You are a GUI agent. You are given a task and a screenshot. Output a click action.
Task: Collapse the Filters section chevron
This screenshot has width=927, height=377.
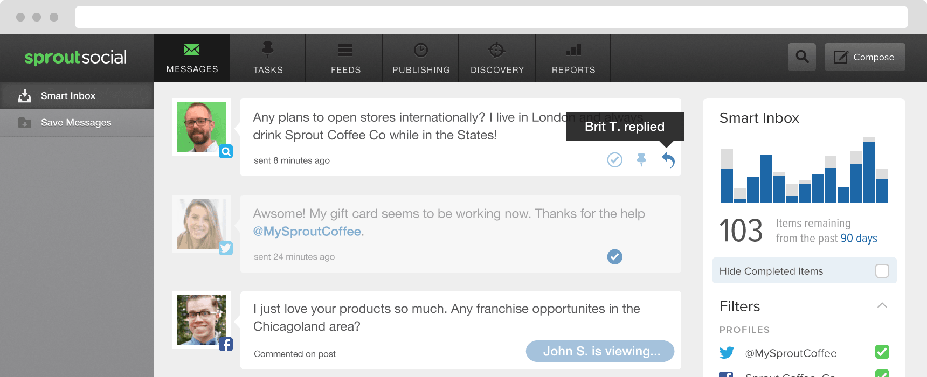[882, 305]
